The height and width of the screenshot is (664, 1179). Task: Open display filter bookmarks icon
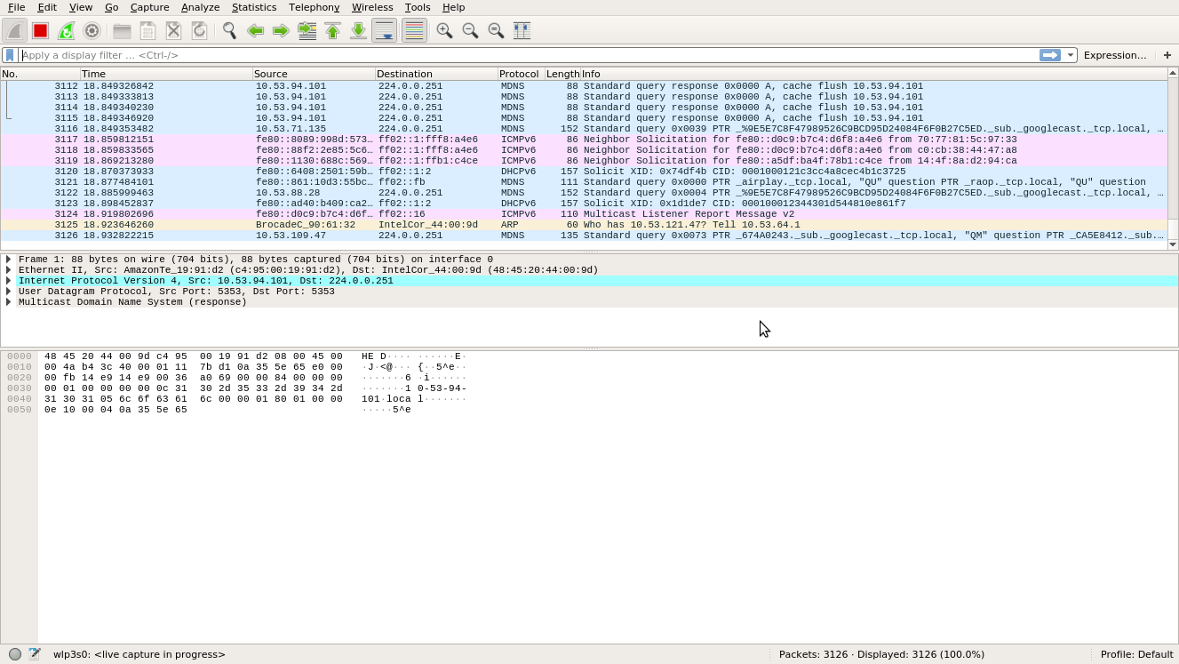click(x=10, y=55)
